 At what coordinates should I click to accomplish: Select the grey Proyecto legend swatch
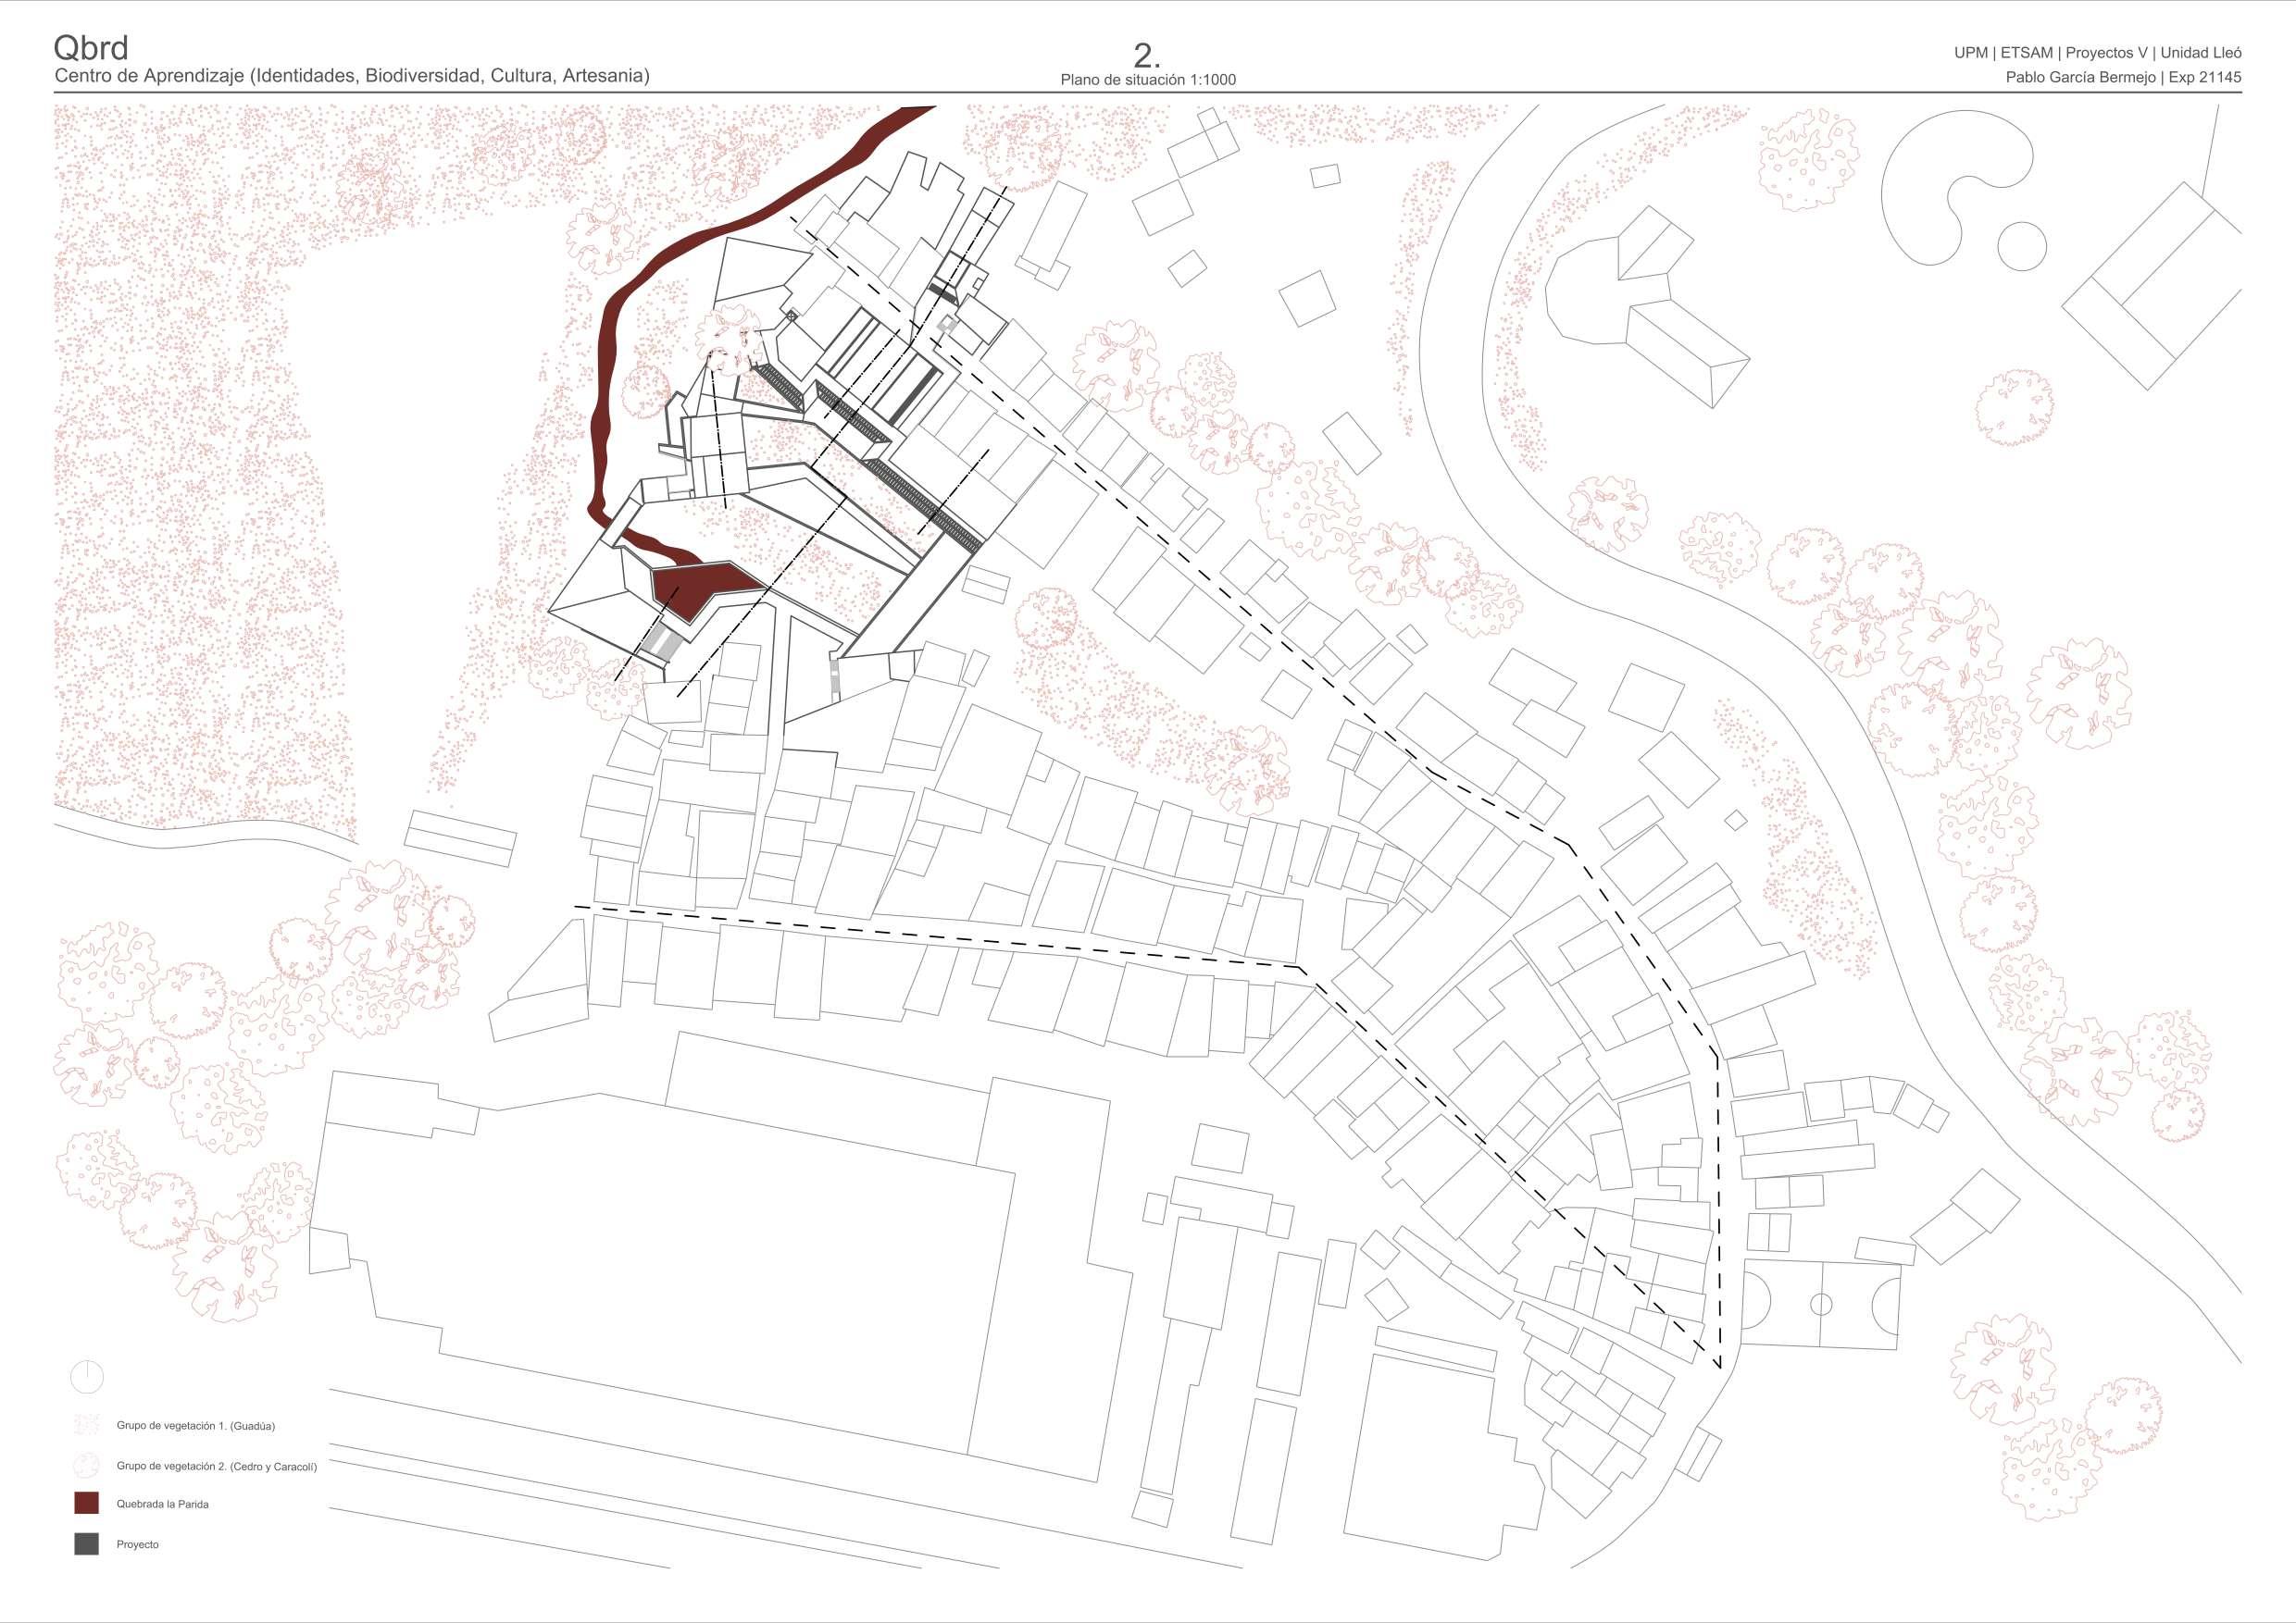[87, 1544]
